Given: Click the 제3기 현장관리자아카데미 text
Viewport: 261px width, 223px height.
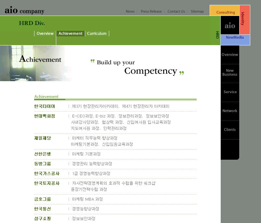Looking at the screenshot, I should pos(95,106).
